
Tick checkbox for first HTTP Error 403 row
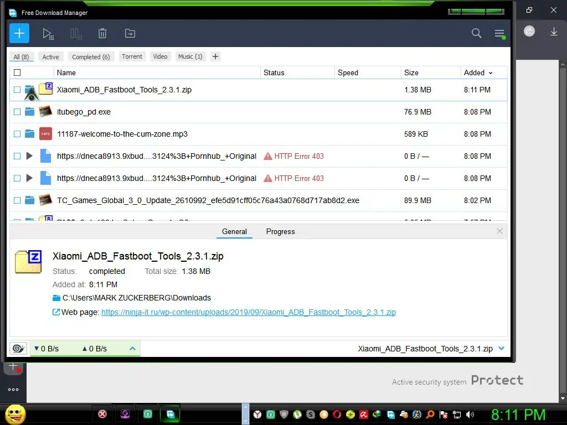(x=17, y=156)
